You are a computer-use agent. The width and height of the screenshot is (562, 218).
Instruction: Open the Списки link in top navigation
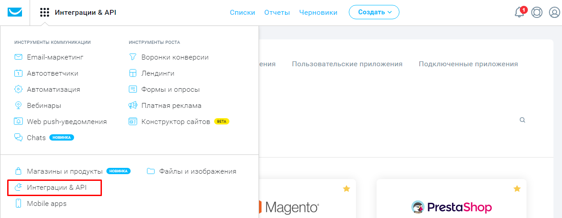click(x=242, y=13)
